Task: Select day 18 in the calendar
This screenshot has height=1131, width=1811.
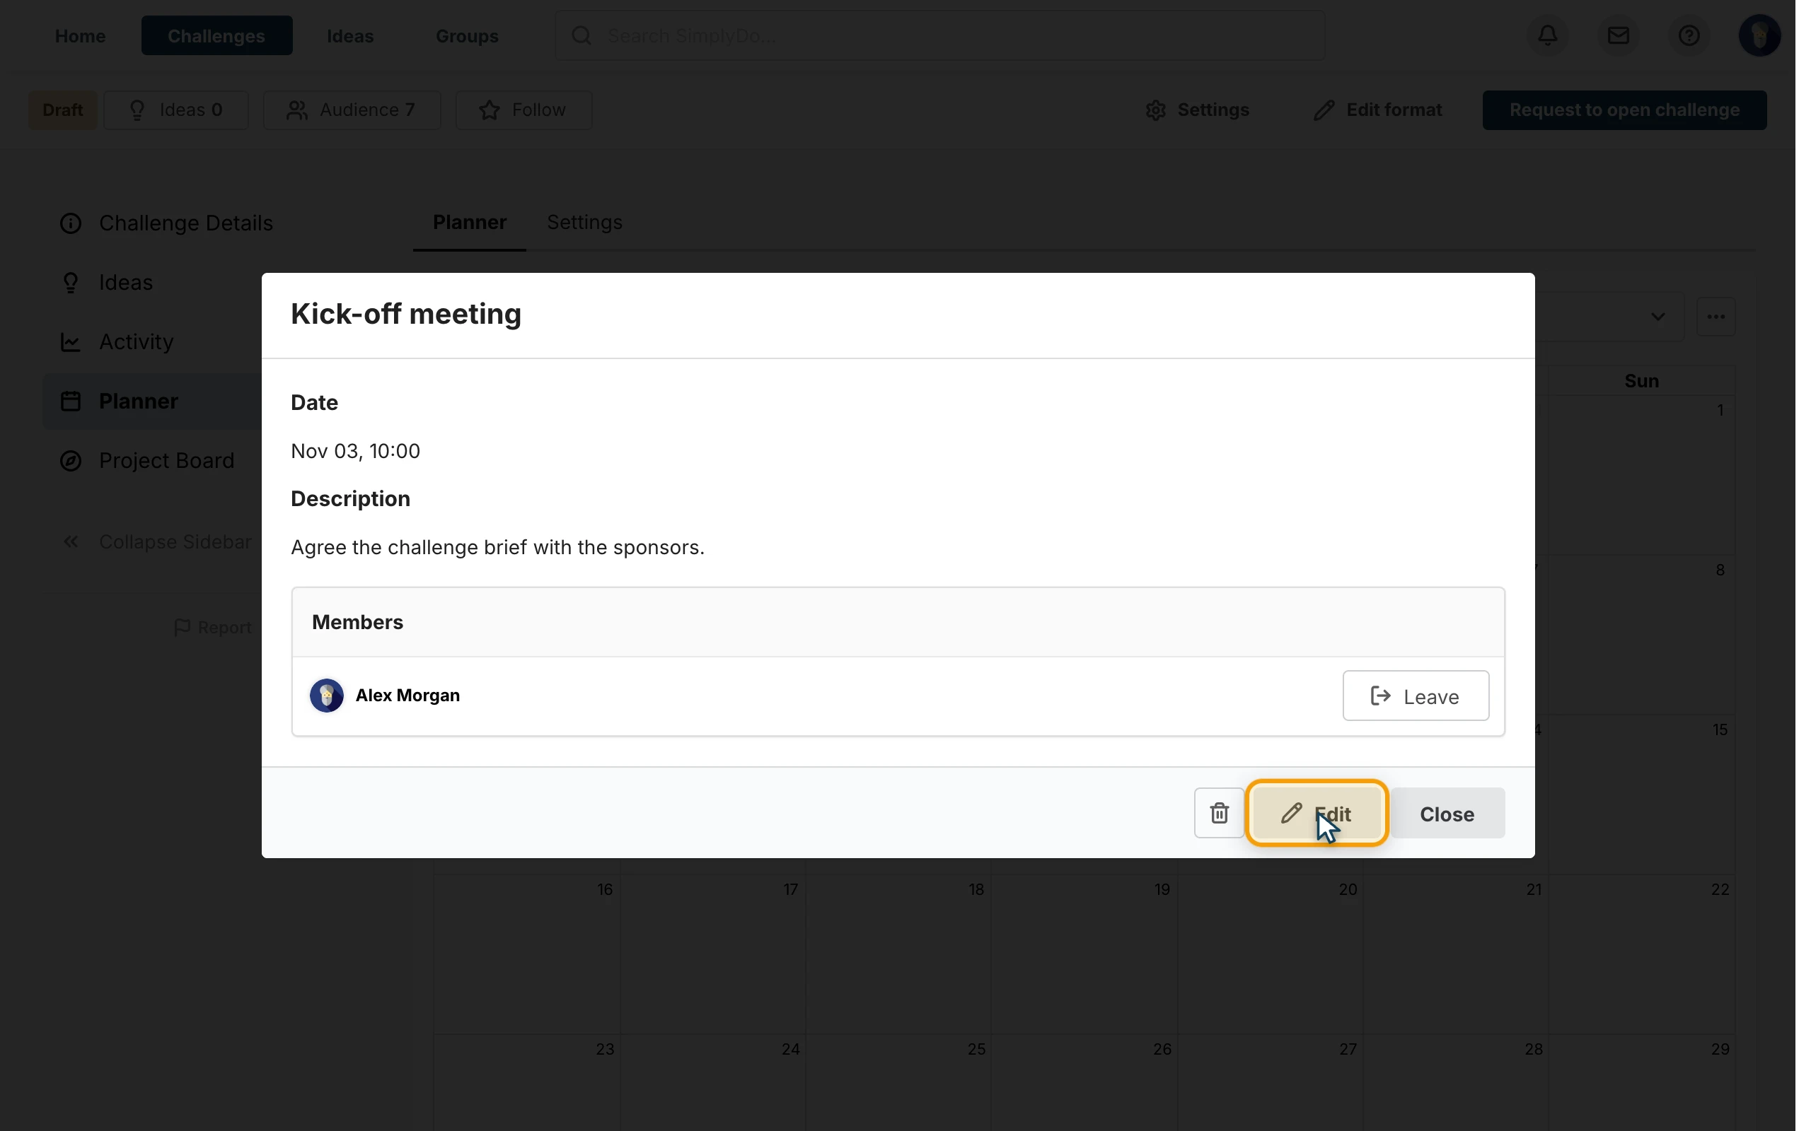Action: tap(897, 954)
